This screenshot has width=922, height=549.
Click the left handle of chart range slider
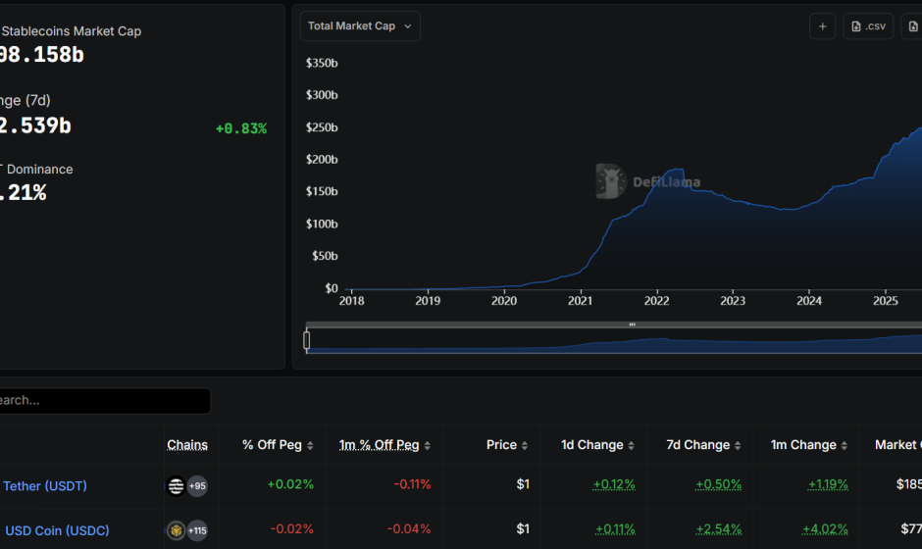307,340
